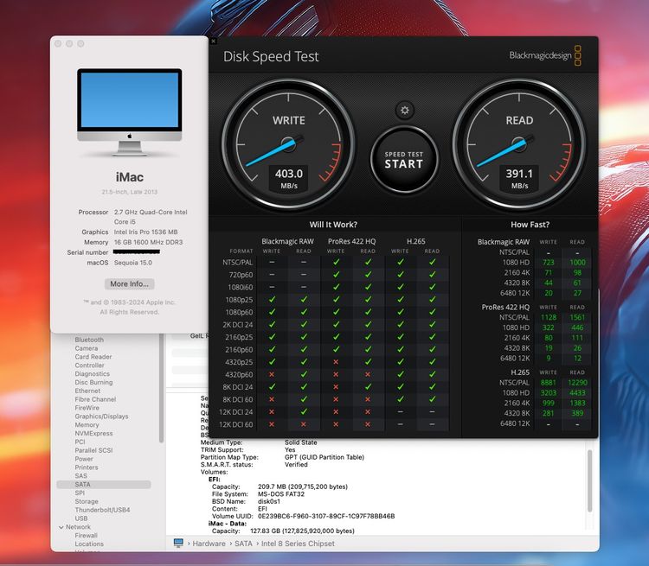
Task: Select FireWire in sidebar
Action: (x=87, y=408)
